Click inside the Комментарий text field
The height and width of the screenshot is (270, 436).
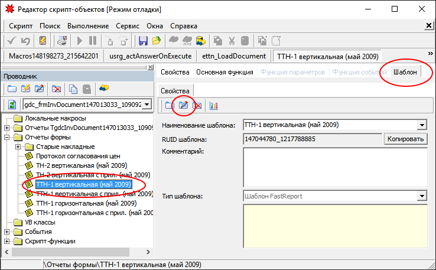click(x=334, y=166)
